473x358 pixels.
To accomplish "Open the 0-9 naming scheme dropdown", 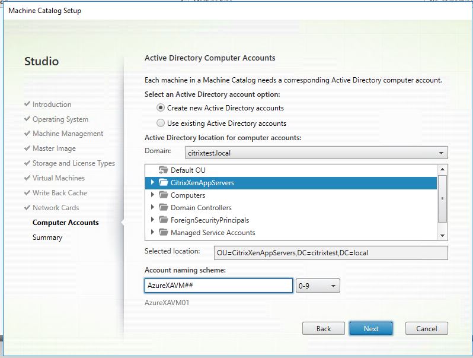I will (x=318, y=286).
